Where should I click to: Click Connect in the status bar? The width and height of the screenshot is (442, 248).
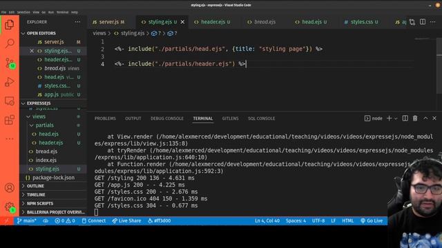[94, 220]
